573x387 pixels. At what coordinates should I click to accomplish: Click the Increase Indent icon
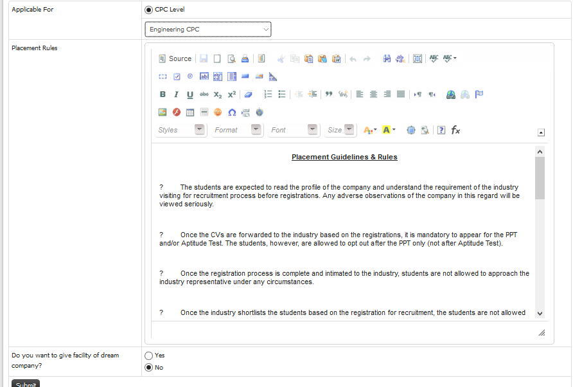coord(312,94)
